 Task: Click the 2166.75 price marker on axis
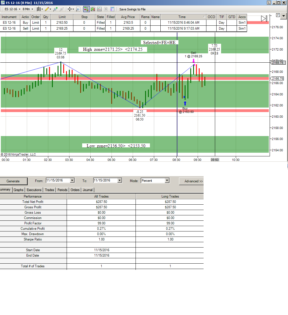(278, 78)
